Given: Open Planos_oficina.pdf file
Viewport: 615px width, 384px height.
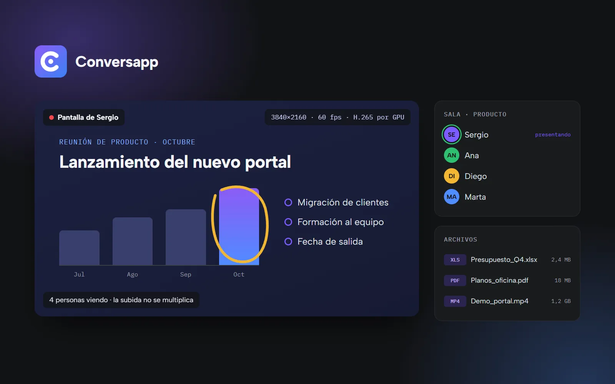Looking at the screenshot, I should point(507,280).
